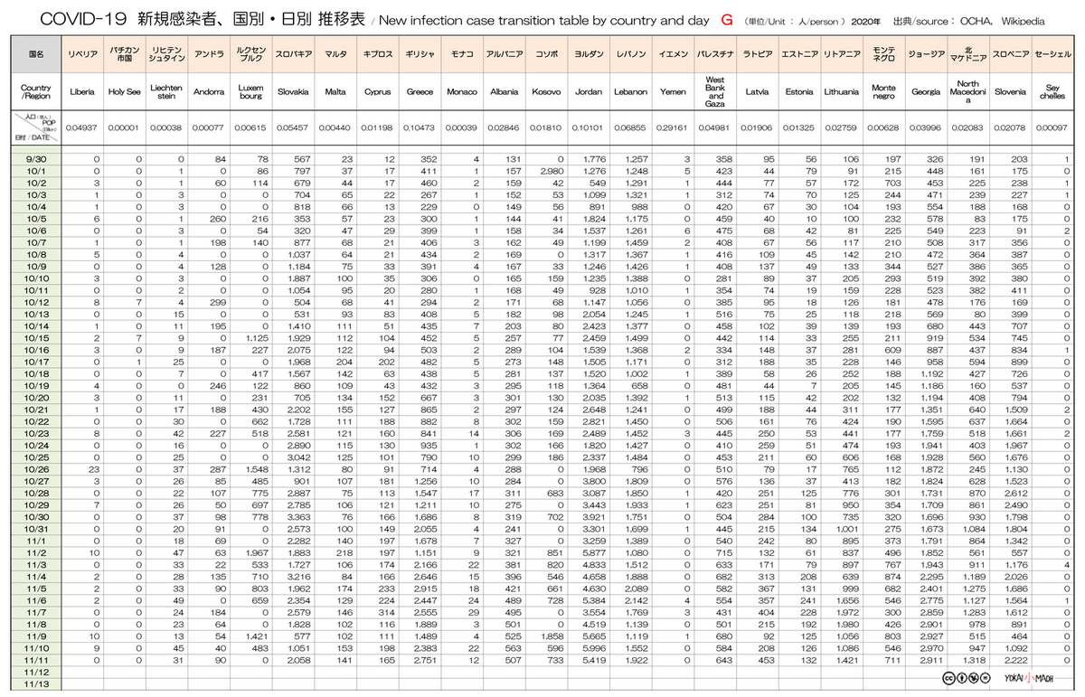Viewport: 1085px width, 697px height.
Task: Select the Japanese header モンテネグロ
Action: pos(883,54)
